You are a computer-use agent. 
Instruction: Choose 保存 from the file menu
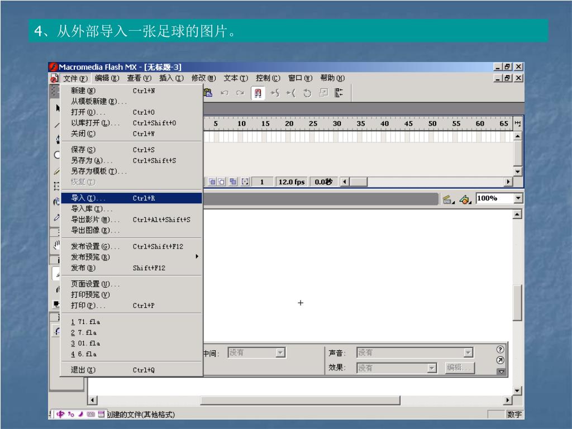point(132,150)
